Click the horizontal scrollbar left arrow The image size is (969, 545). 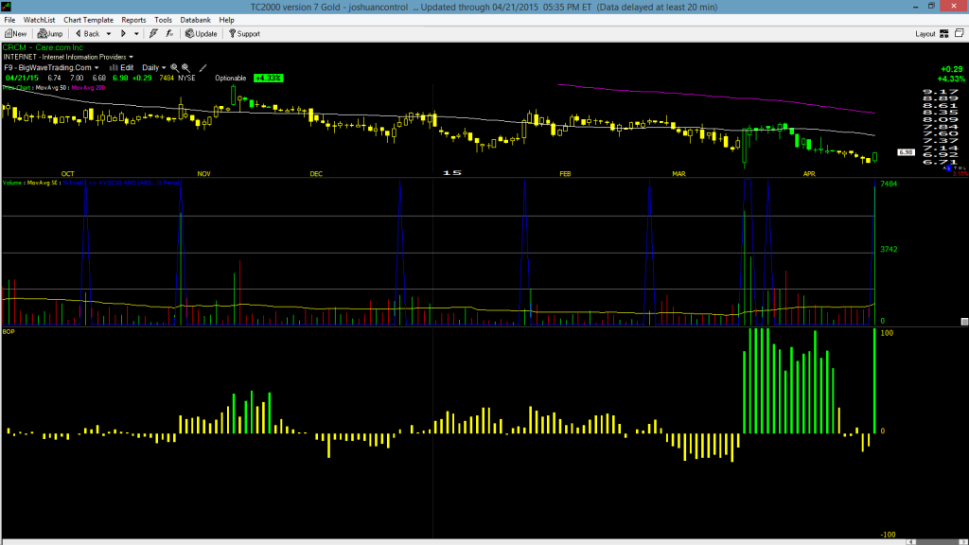pos(911,542)
